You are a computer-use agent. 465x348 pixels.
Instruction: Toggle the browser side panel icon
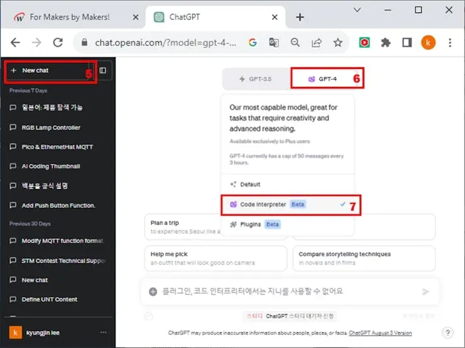coord(407,43)
